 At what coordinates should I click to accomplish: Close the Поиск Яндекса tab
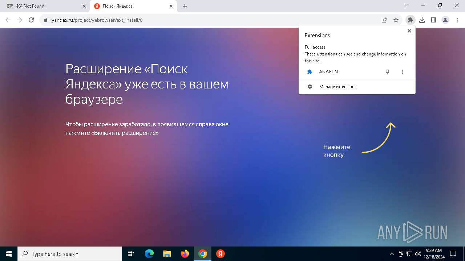[171, 6]
